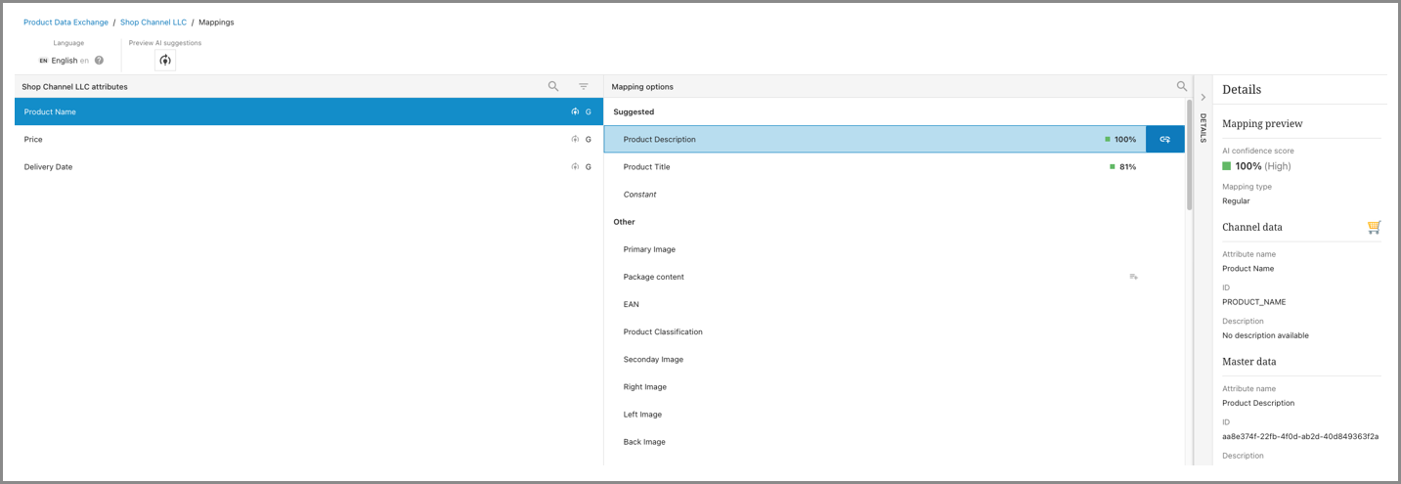Open the English language selector

click(x=65, y=61)
